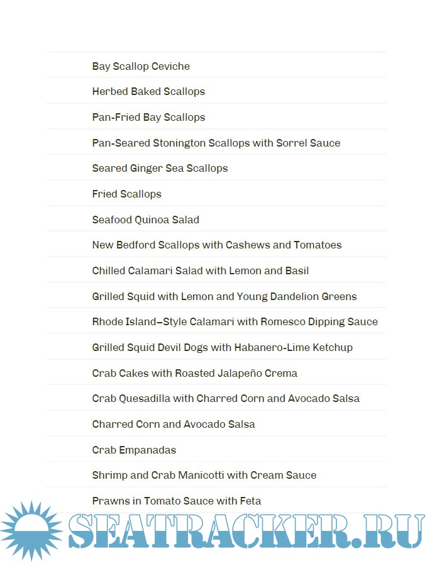Open Pan-Seared Stonington Scallops with Sorrel Sauce
The width and height of the screenshot is (432, 563).
click(216, 143)
